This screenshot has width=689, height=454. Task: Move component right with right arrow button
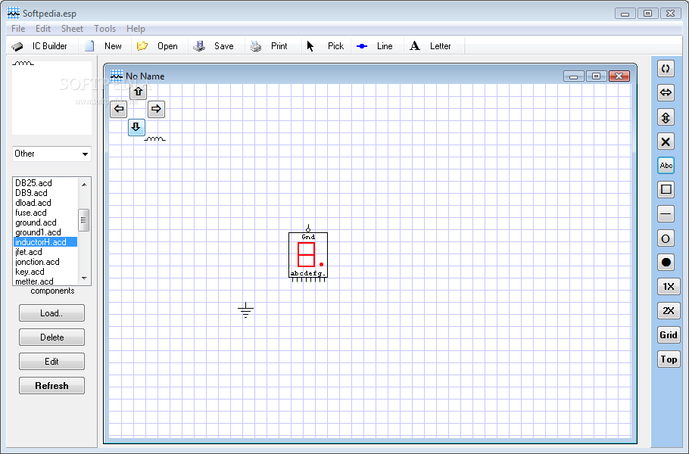tap(156, 109)
